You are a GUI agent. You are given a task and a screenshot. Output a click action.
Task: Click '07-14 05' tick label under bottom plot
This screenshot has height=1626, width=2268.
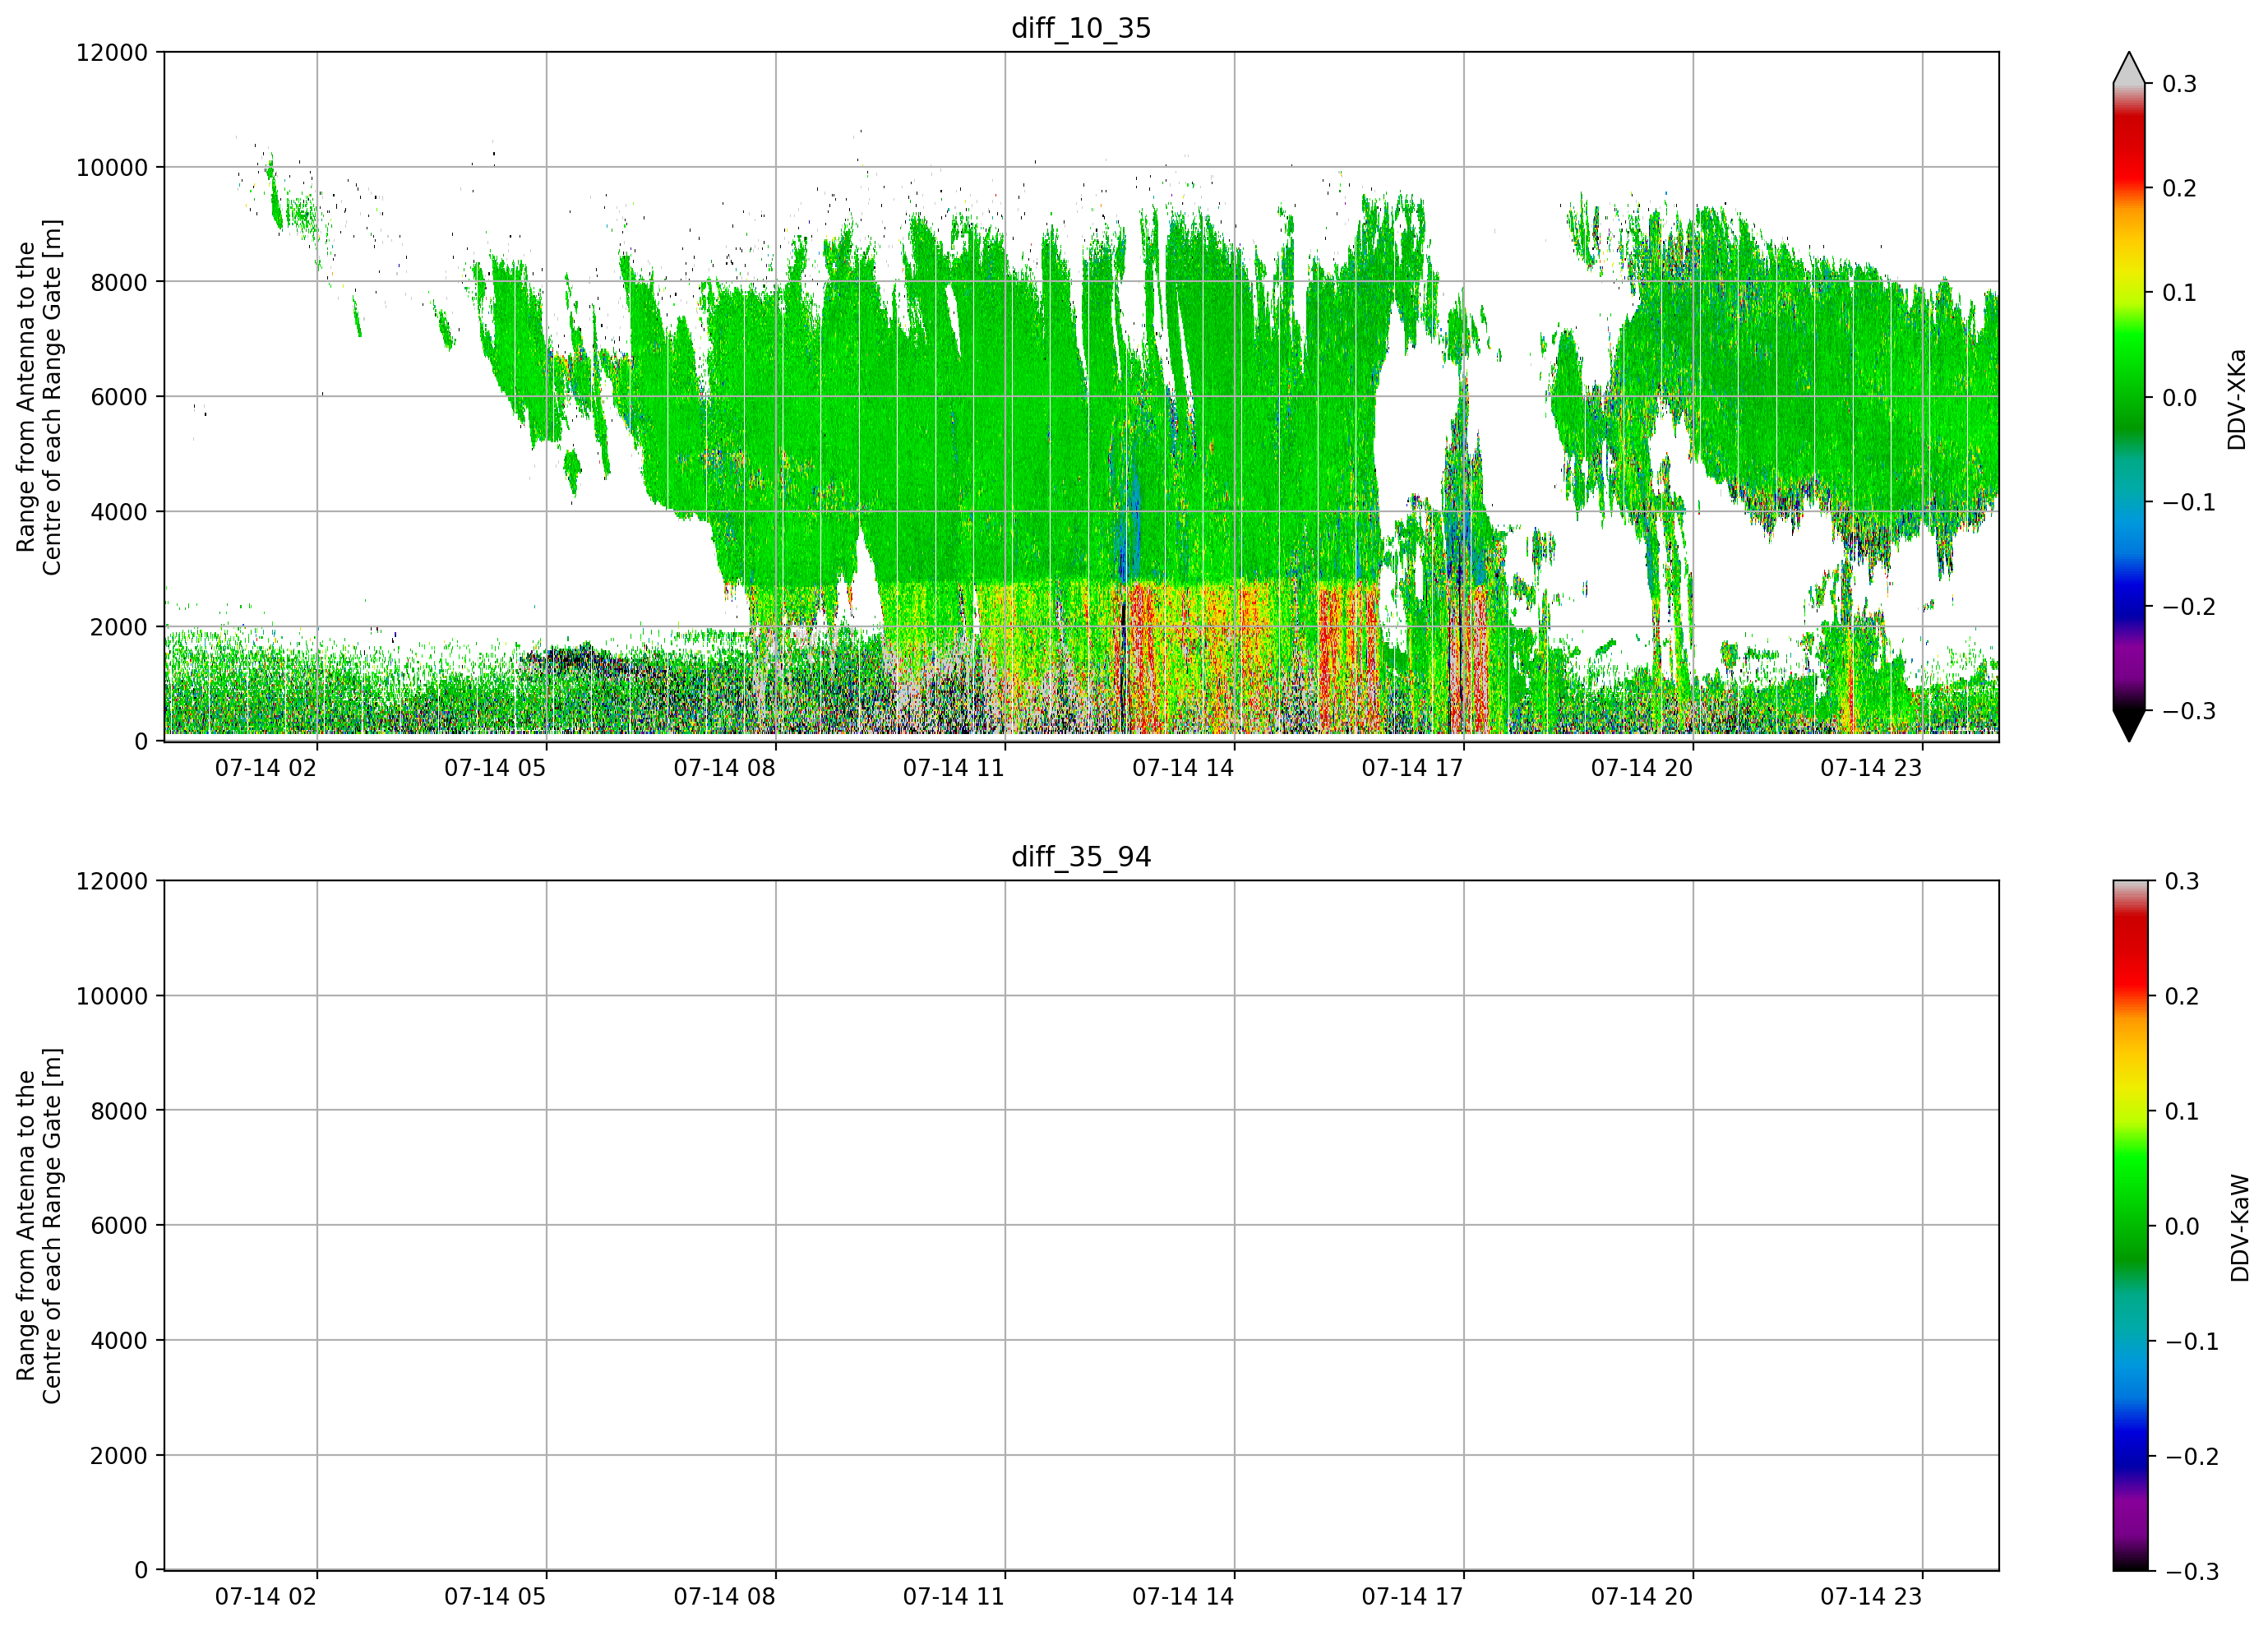495,1597
